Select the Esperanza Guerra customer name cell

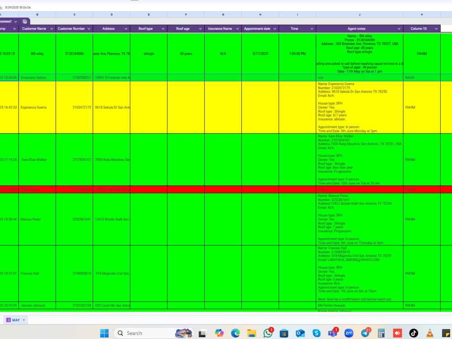[37, 107]
